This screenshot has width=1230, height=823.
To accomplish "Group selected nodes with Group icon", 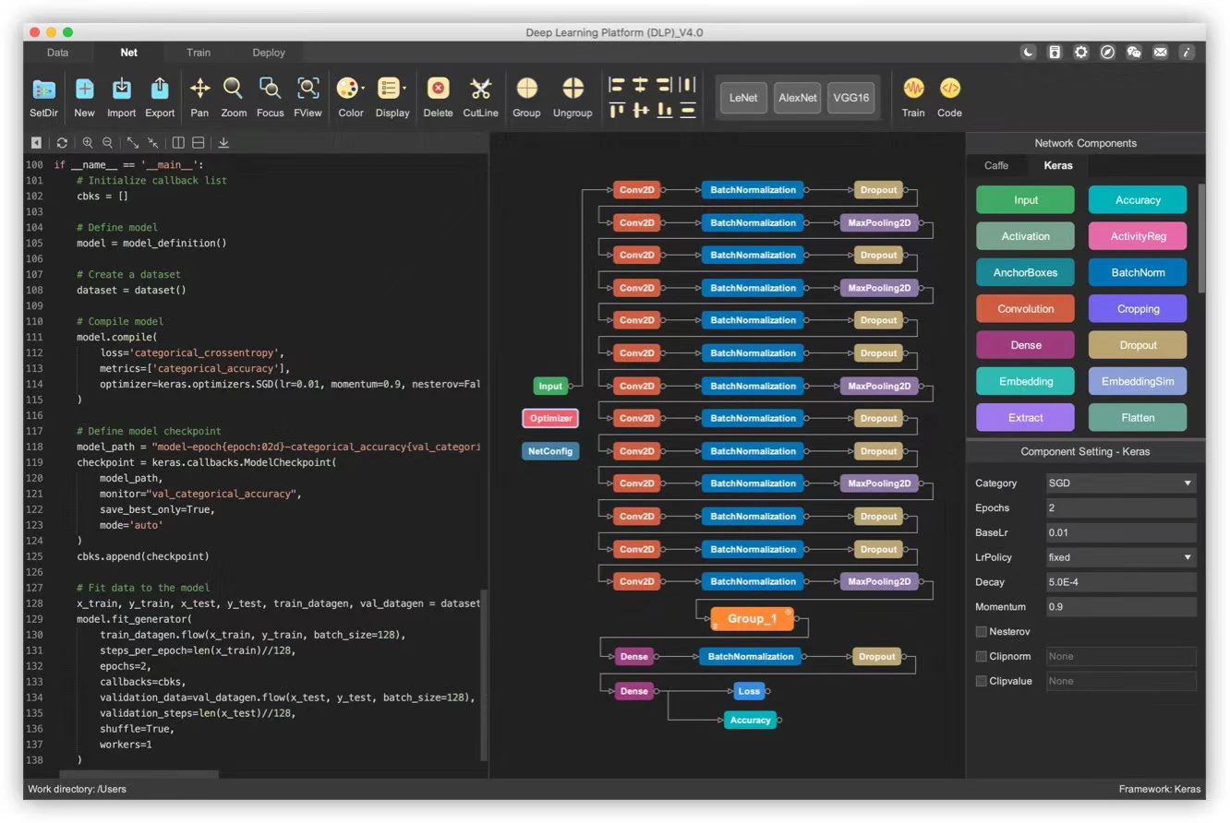I will [526, 89].
